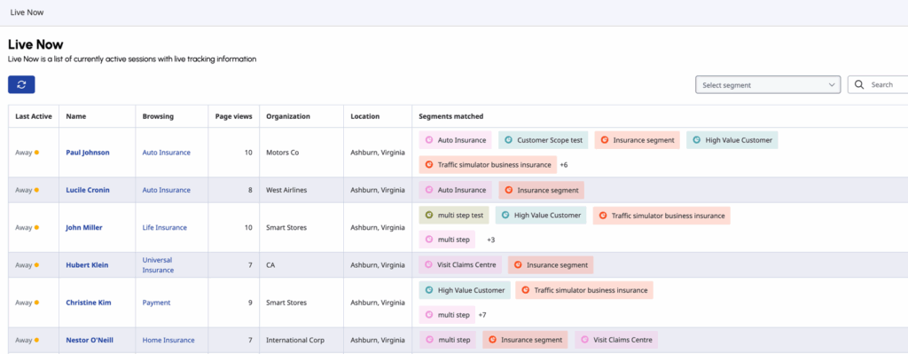Click Paul Johnson's High Value Customer tag

732,140
